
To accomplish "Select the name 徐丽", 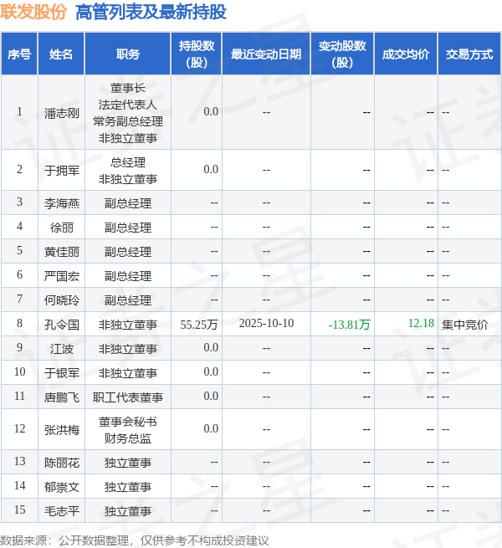I will click(x=62, y=228).
